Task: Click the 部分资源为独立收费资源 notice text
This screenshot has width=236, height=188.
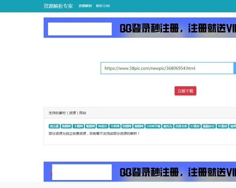Action: click(94, 134)
